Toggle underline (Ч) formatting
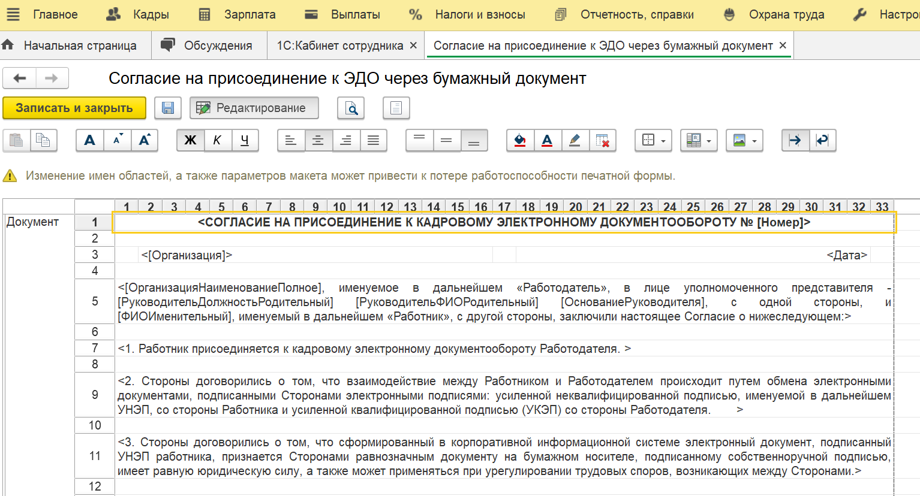 point(245,140)
